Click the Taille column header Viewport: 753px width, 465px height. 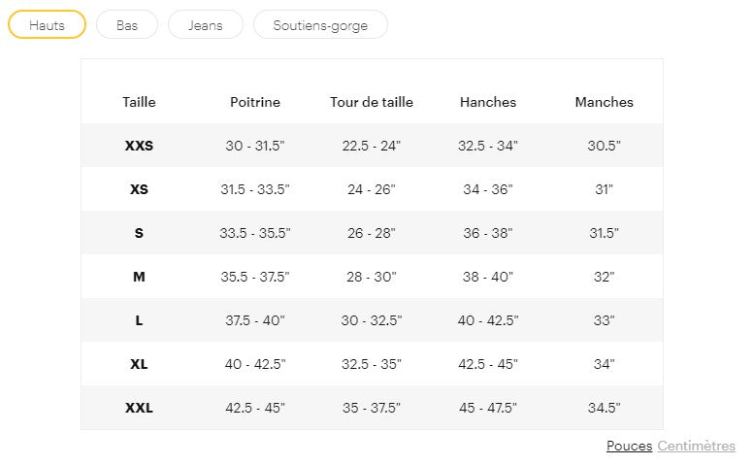pyautogui.click(x=139, y=102)
